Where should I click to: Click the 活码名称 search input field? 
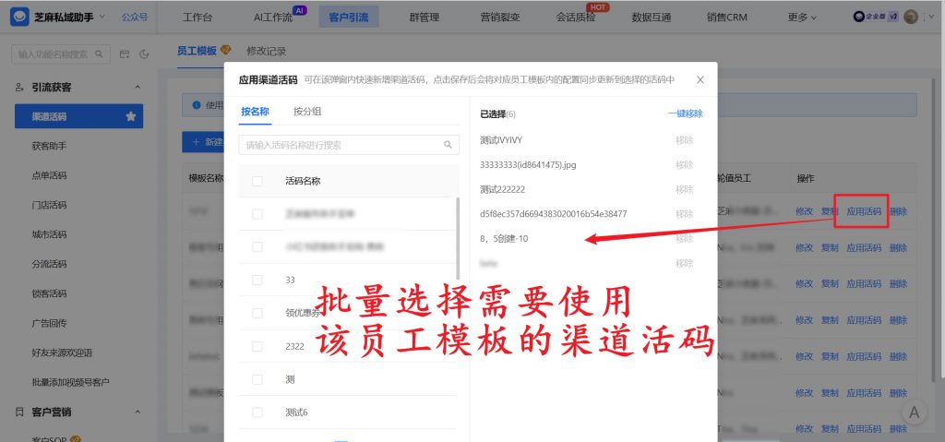[348, 145]
